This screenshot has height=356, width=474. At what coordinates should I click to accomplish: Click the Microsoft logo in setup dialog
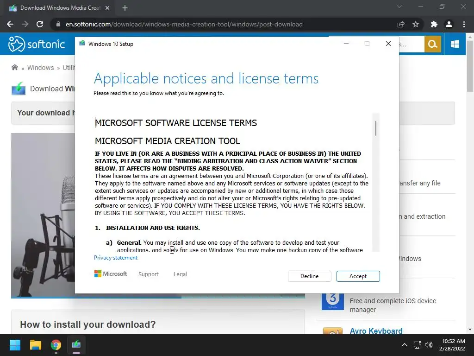pos(111,273)
